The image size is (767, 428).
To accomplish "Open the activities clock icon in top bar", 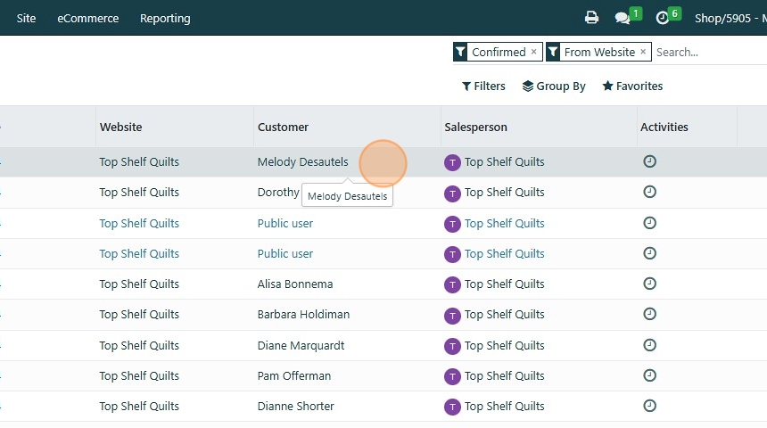I will pos(662,18).
